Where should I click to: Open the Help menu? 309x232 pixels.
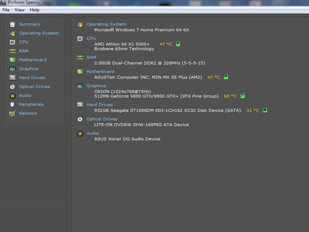coord(34,10)
